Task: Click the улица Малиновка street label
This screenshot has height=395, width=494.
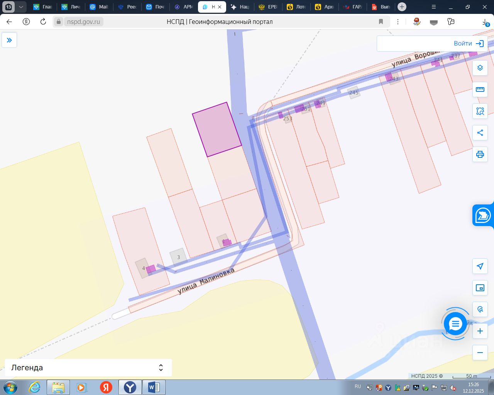Action: pyautogui.click(x=206, y=281)
